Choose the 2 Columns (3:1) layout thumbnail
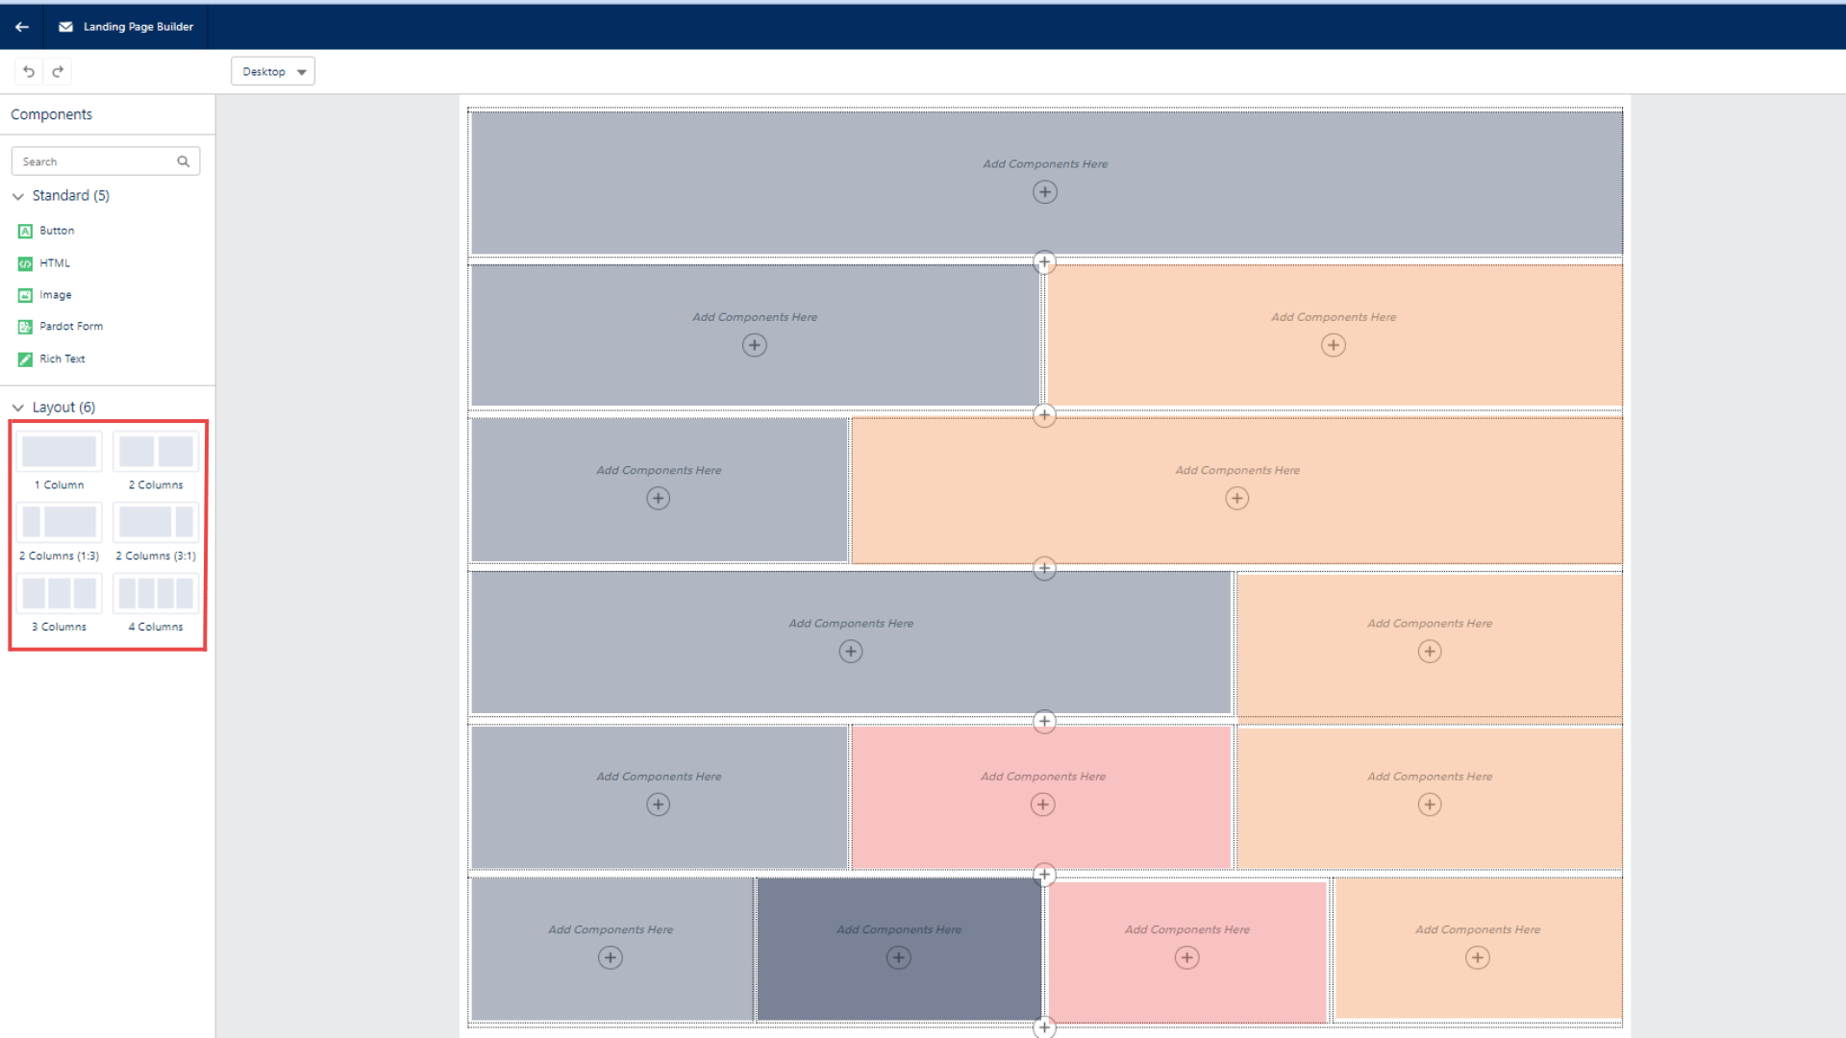The width and height of the screenshot is (1846, 1038). (156, 522)
